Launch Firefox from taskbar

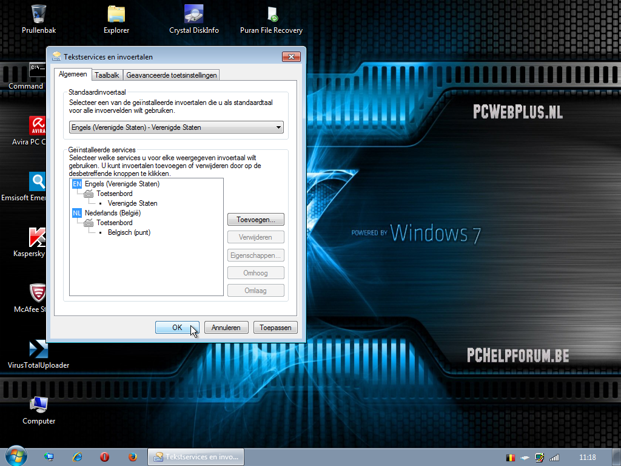[133, 457]
